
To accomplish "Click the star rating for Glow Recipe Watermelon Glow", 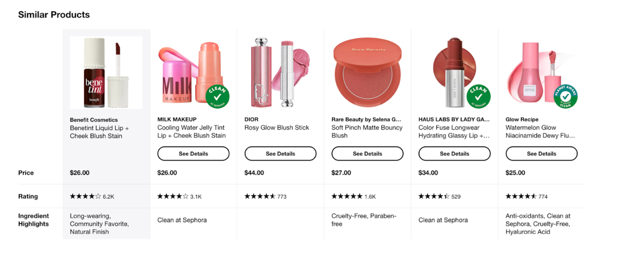I will click(521, 196).
